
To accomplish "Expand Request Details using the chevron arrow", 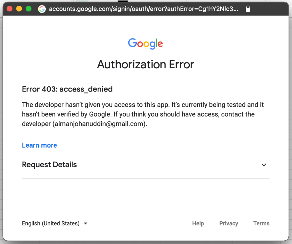I will [264, 165].
